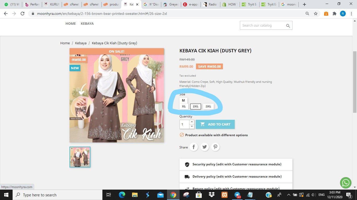The height and width of the screenshot is (200, 357).
Task: Click the volume icon in system tray
Action: [314, 195]
